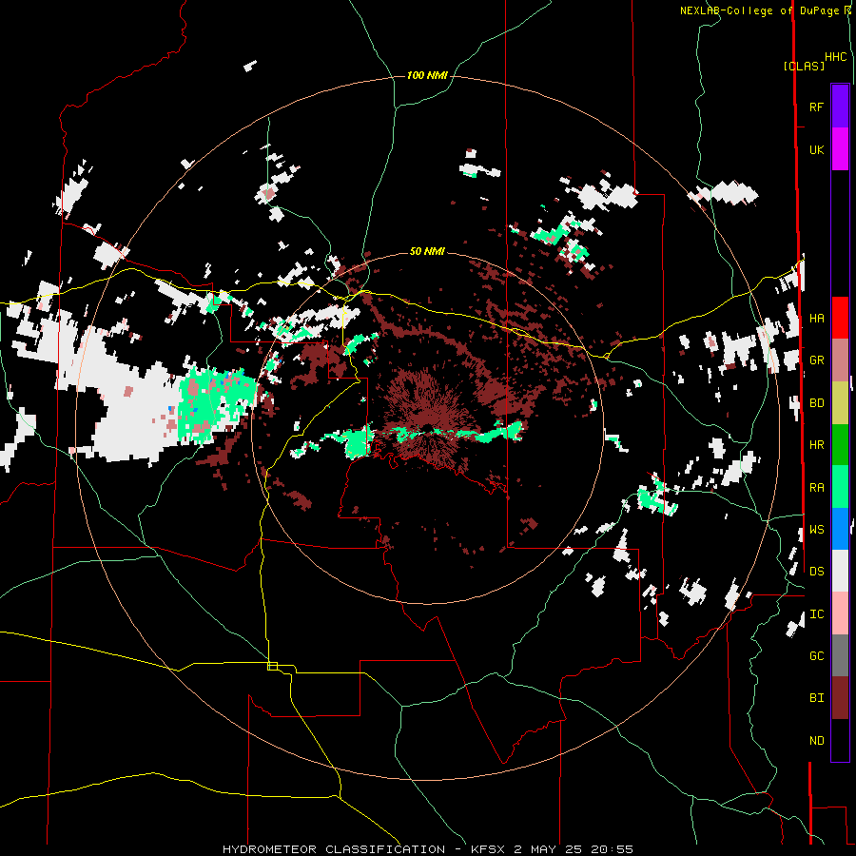
Task: Click the ND legend label
Action: coord(816,740)
